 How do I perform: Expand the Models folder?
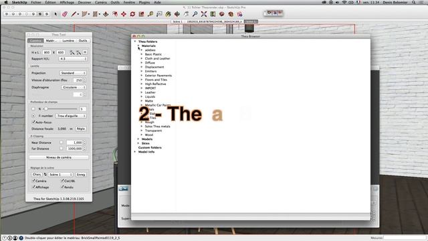(138, 139)
